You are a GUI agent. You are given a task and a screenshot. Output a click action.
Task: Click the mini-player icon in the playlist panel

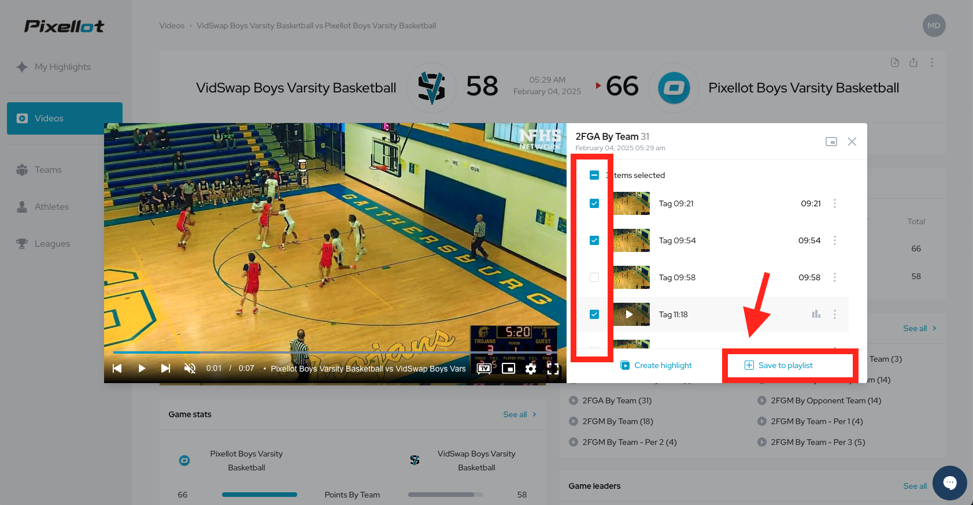click(831, 142)
